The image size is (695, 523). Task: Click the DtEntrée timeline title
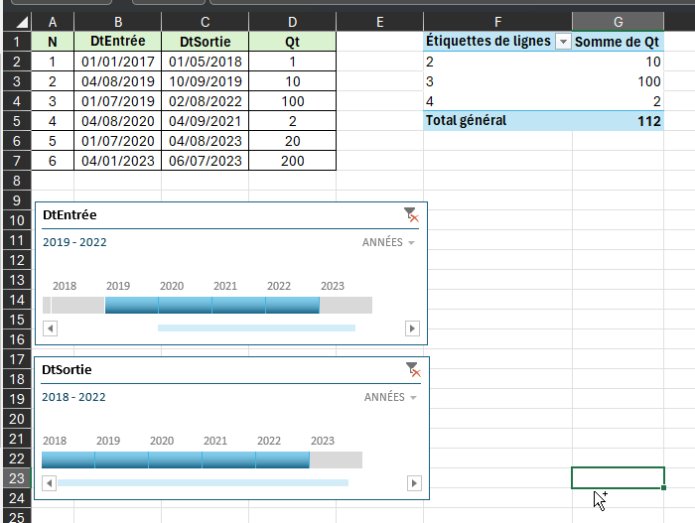pyautogui.click(x=69, y=215)
